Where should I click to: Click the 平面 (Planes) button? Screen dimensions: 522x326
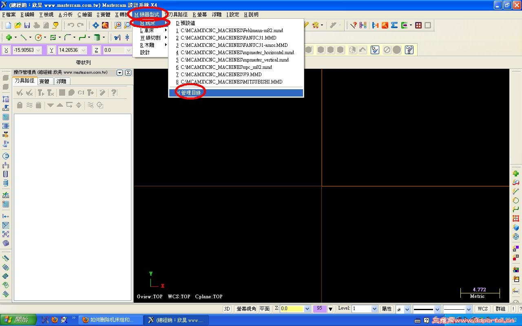[265, 309]
